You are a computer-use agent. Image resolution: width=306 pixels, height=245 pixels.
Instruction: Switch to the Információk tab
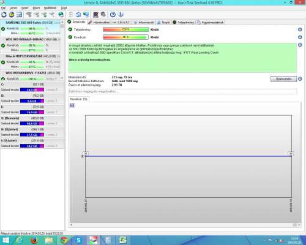pyautogui.click(x=144, y=22)
